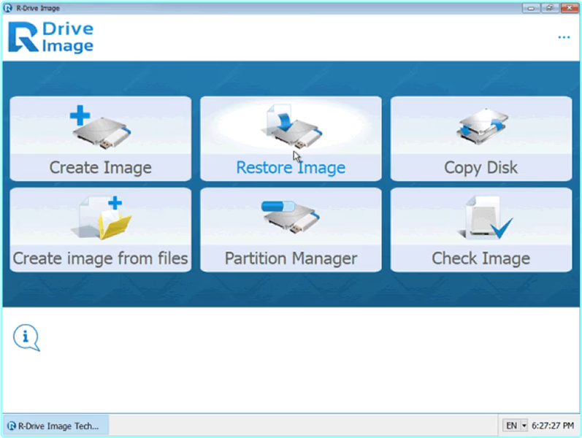Viewport: 582px width, 438px height.
Task: Minimize the R-Drive Image window
Action: point(531,8)
